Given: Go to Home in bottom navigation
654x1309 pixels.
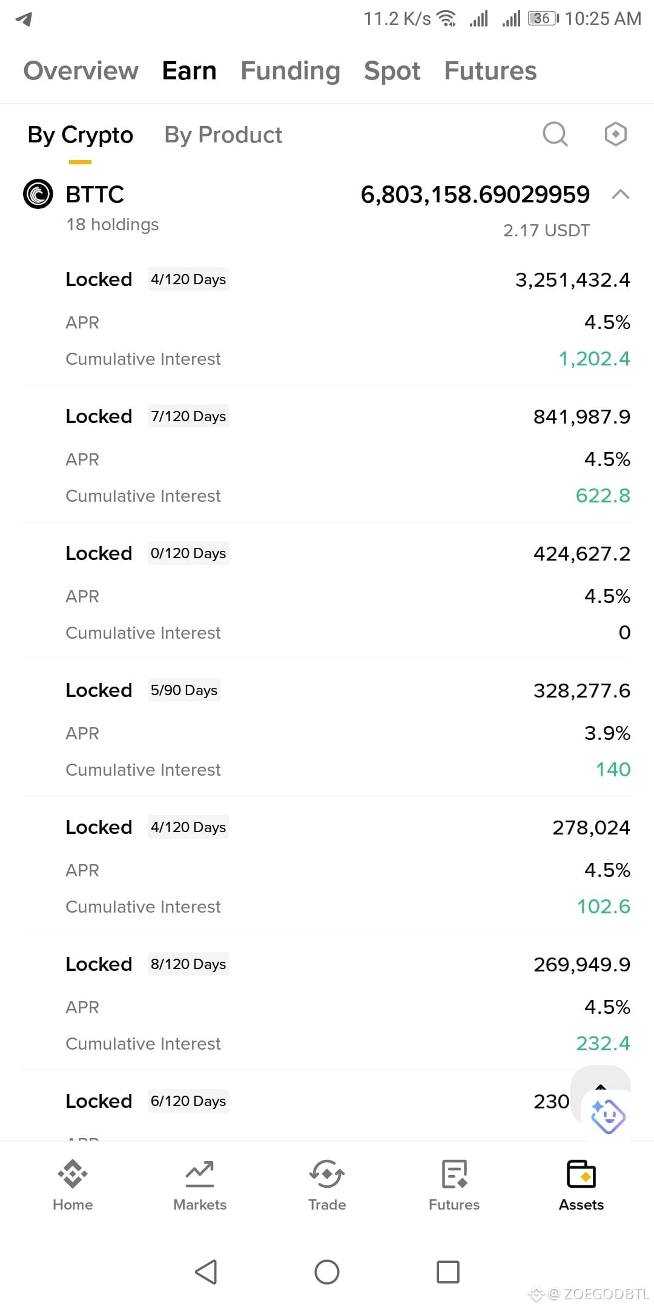Looking at the screenshot, I should point(73,1185).
